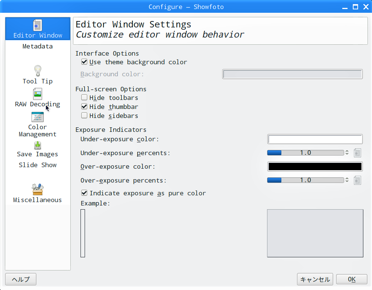Open Color Management via sliders icon

[38, 117]
